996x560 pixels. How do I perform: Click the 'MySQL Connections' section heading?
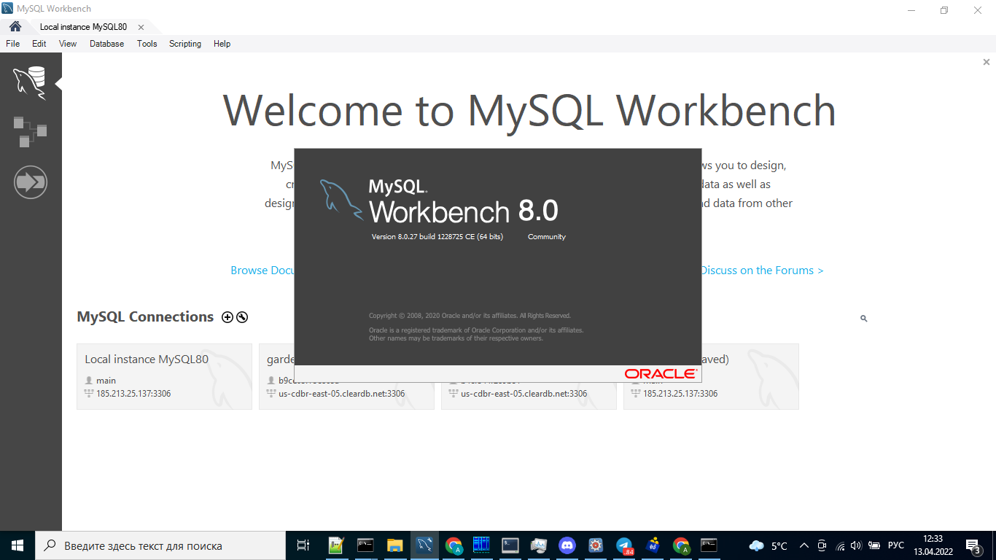click(x=145, y=317)
